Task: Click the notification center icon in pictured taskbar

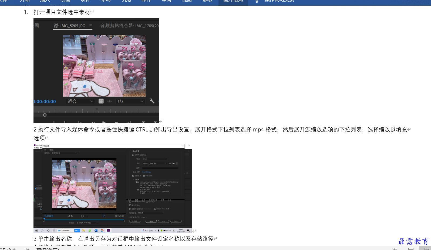Action: coord(188,231)
